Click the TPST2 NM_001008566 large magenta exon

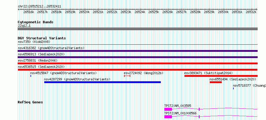coord(168,117)
